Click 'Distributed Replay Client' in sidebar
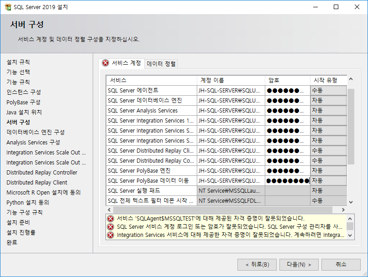Screen dimensions: 368x277 (x=37, y=182)
